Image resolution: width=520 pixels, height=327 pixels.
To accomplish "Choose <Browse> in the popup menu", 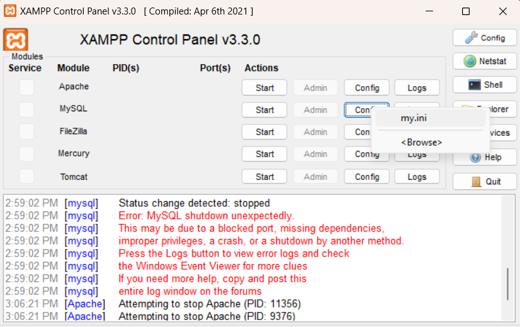I will point(421,142).
